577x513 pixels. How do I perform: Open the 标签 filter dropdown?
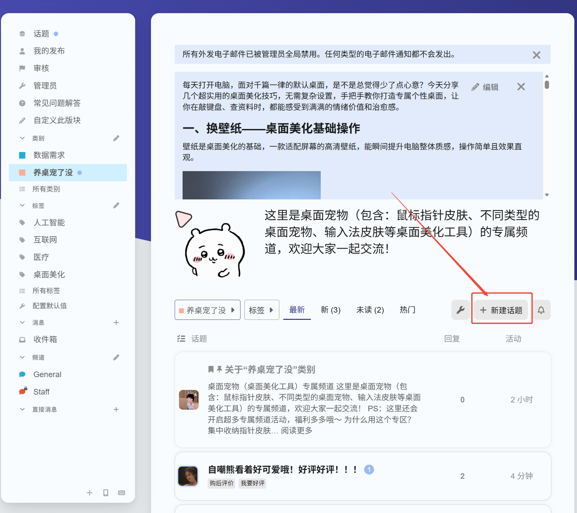[x=262, y=310]
